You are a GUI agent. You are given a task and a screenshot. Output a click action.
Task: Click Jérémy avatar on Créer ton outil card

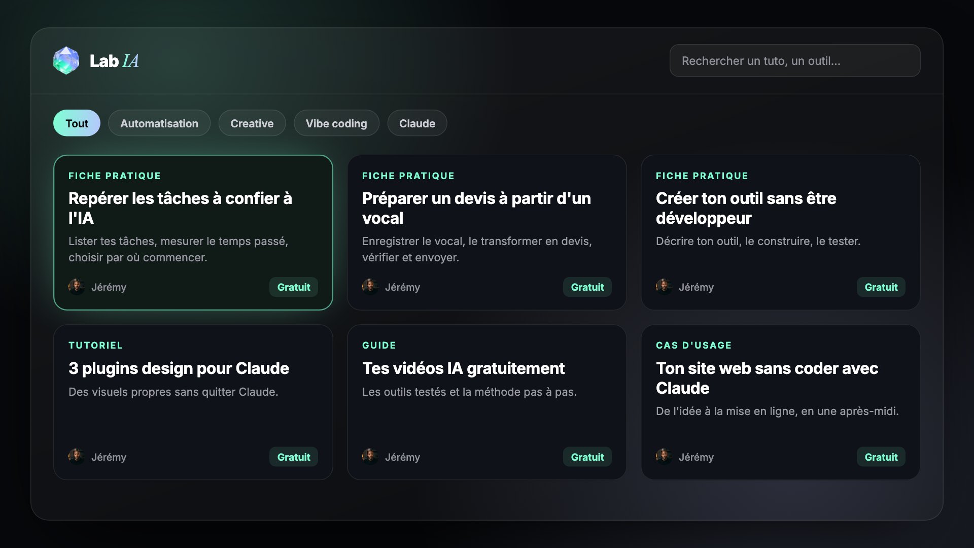coord(664,287)
